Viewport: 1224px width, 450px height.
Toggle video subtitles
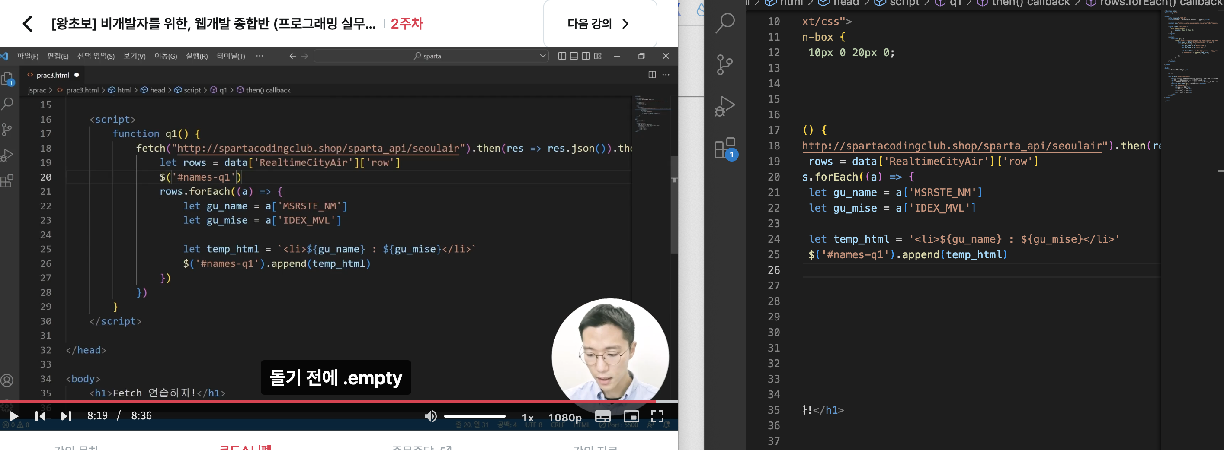[x=602, y=416]
